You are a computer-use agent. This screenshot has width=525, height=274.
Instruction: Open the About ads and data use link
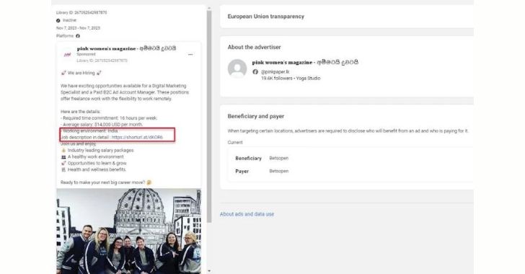[247, 214]
